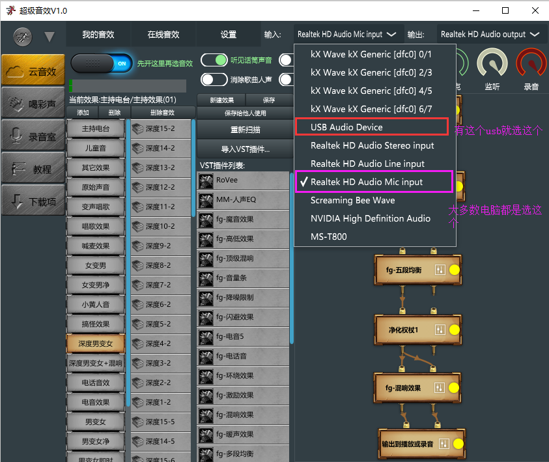Image resolution: width=549 pixels, height=462 pixels.
Task: Select USB Audio Device from input list
Action: coord(346,127)
